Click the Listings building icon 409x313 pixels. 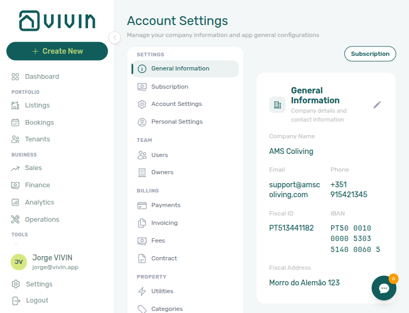click(16, 105)
